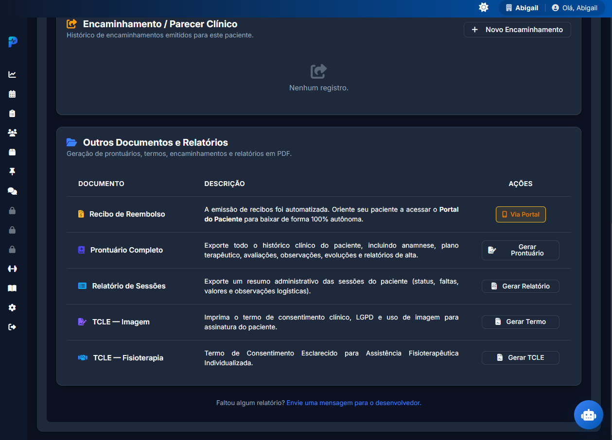Select the Recibo de Reembolso document name
612x440 pixels.
tap(127, 214)
